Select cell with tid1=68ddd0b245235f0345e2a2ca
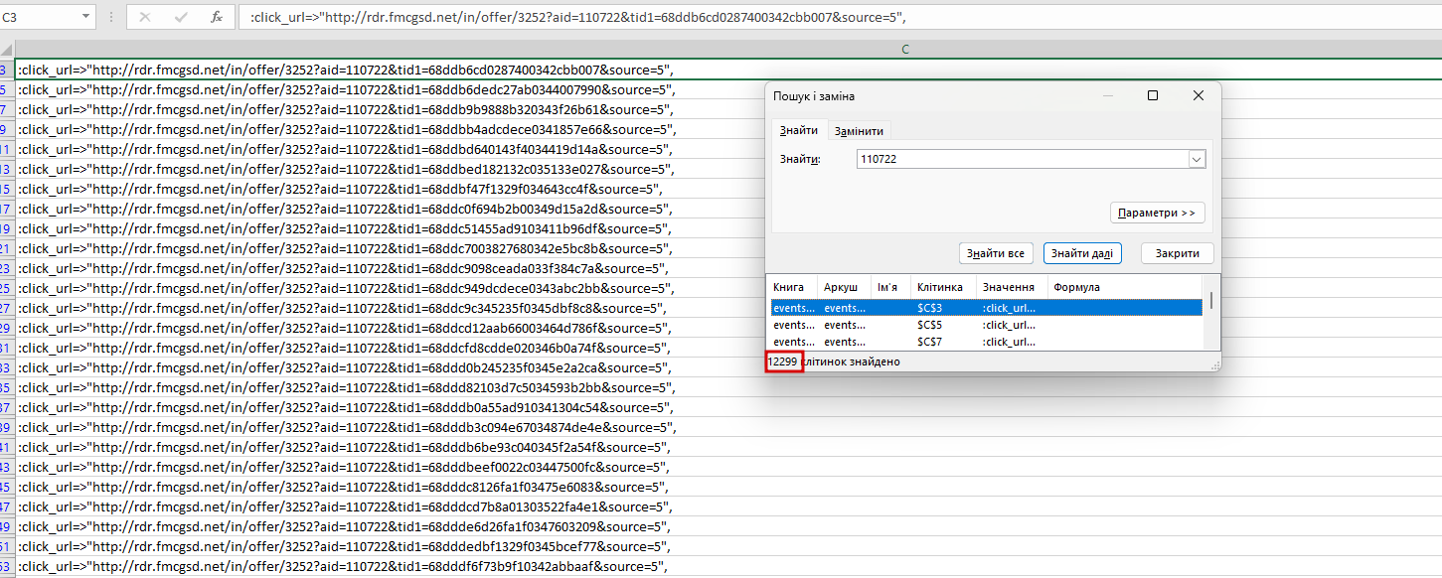The image size is (1442, 578). pos(728,367)
